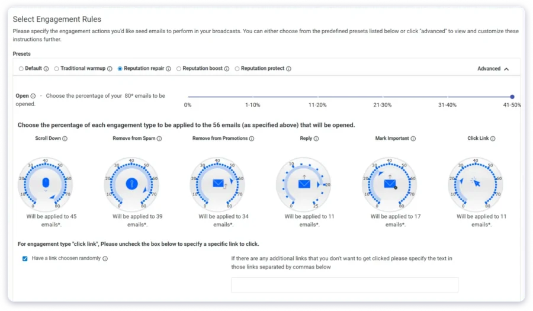Click the Mark Important dial envelope icon
The image size is (533, 311).
(x=390, y=184)
